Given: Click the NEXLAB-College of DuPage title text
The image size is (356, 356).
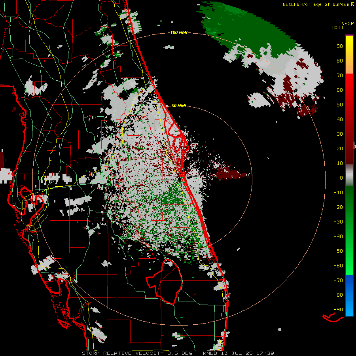Looking at the screenshot, I should pyautogui.click(x=316, y=4).
